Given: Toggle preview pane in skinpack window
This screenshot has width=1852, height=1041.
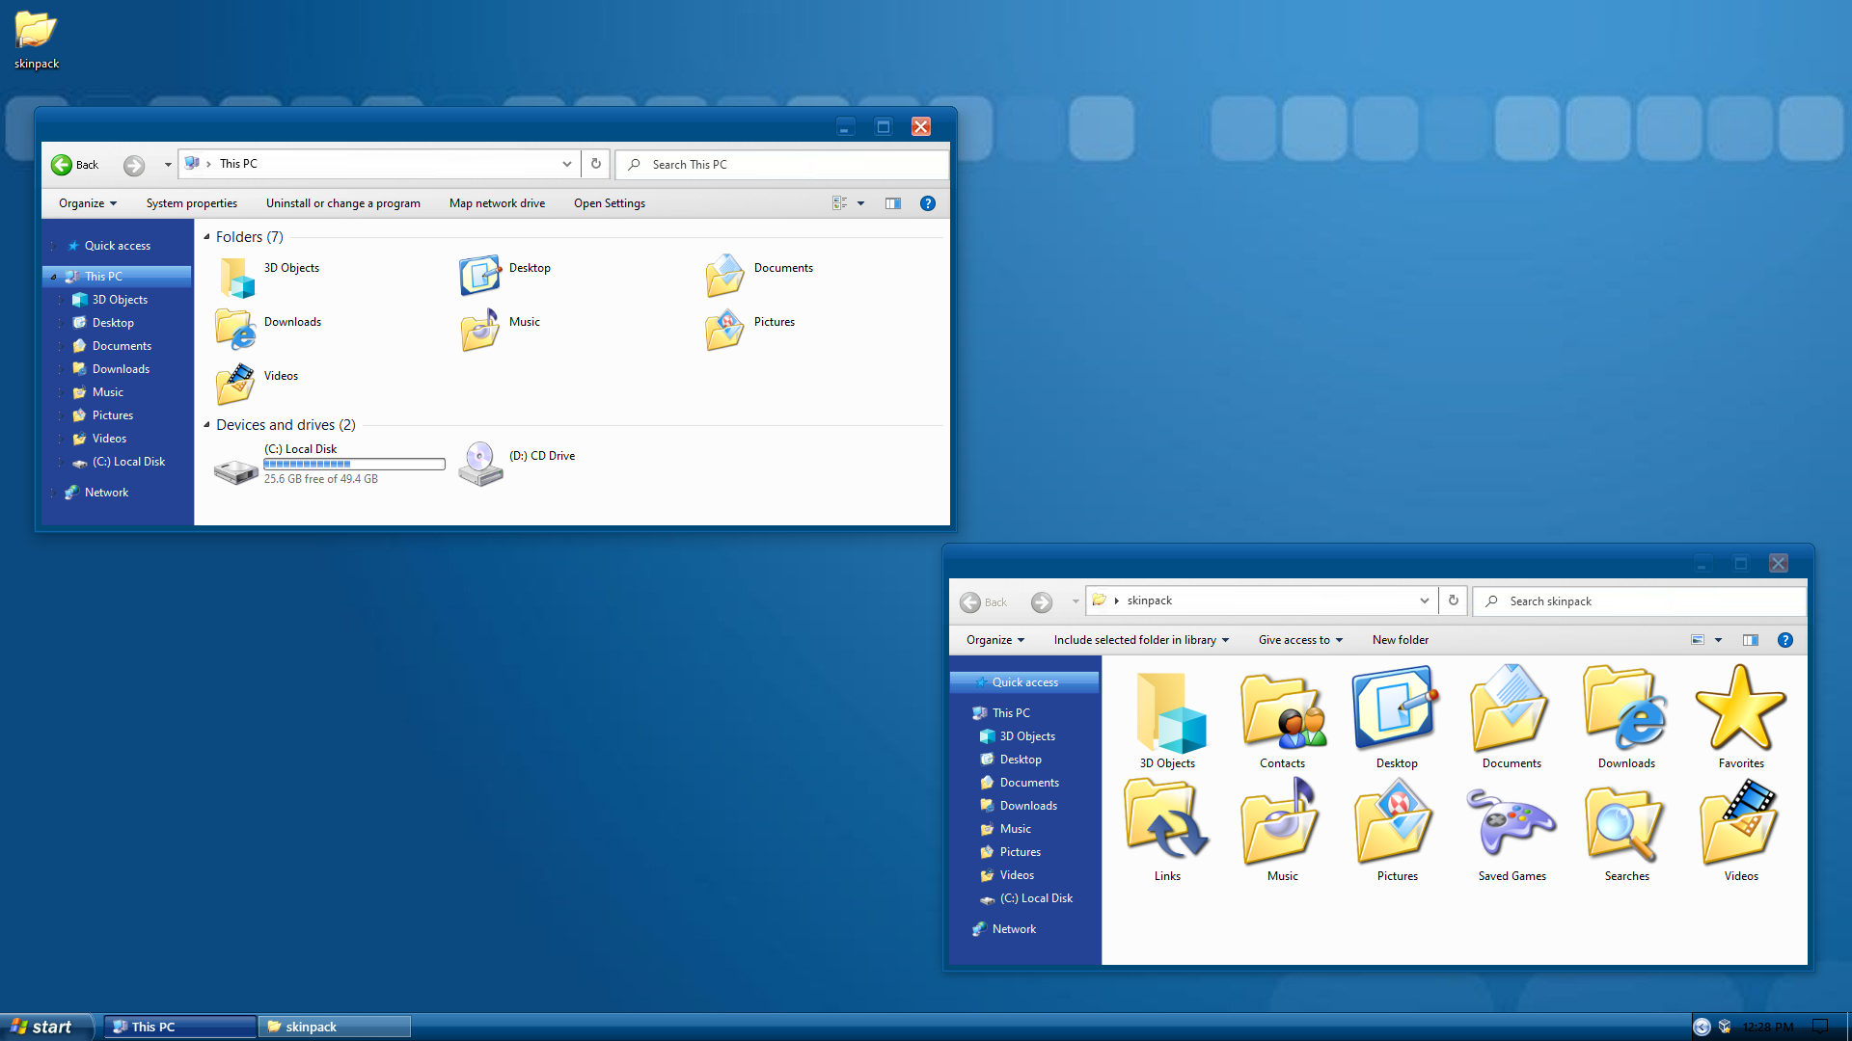Looking at the screenshot, I should [1750, 640].
